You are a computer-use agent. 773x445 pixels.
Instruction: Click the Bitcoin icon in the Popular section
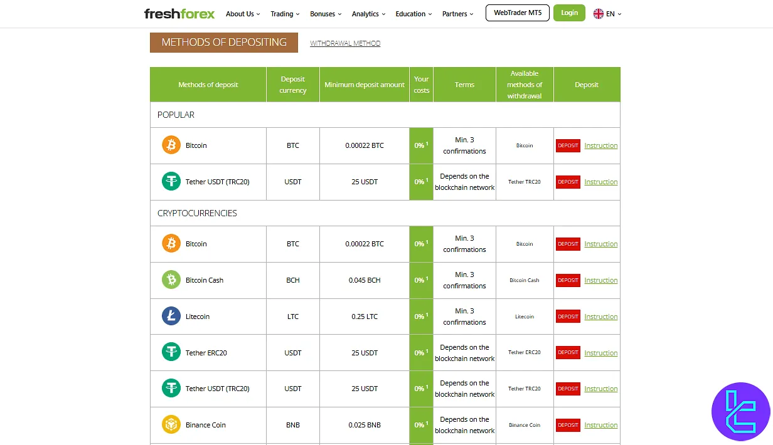tap(171, 145)
